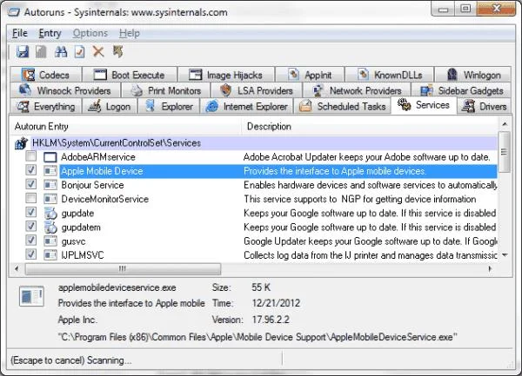Screen dimensions: 522x376
Task: Uncheck the gupdatem service checkbox
Action: (x=31, y=226)
